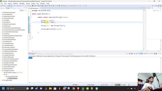Click the red Stop icon in main toolbar
This screenshot has width=162, height=91.
pos(46,6)
